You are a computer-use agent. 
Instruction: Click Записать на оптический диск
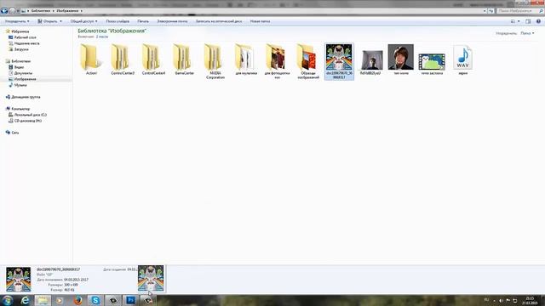click(x=219, y=21)
